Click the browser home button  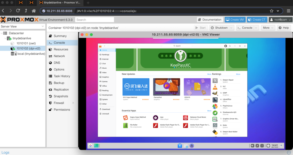click(34, 11)
